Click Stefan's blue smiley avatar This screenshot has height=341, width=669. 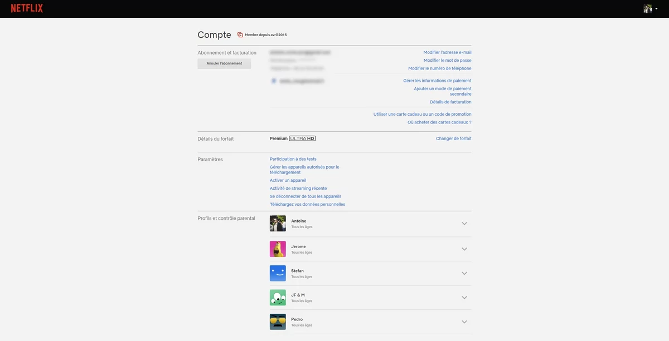coord(278,273)
